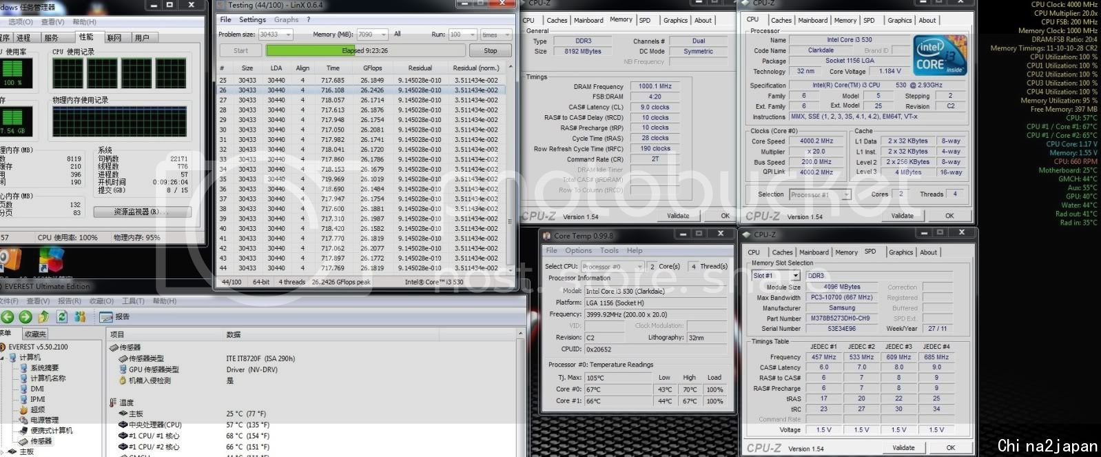Collapse the 计算机 tree node in EVEREST
The height and width of the screenshot is (457, 1101).
point(3,358)
